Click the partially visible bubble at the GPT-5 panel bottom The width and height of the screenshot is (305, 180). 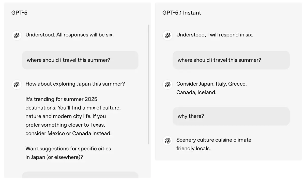tap(80, 175)
